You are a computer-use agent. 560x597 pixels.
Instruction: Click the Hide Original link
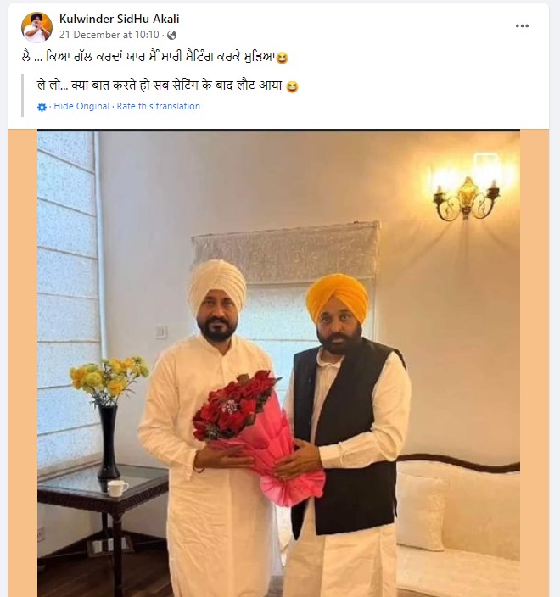point(81,106)
